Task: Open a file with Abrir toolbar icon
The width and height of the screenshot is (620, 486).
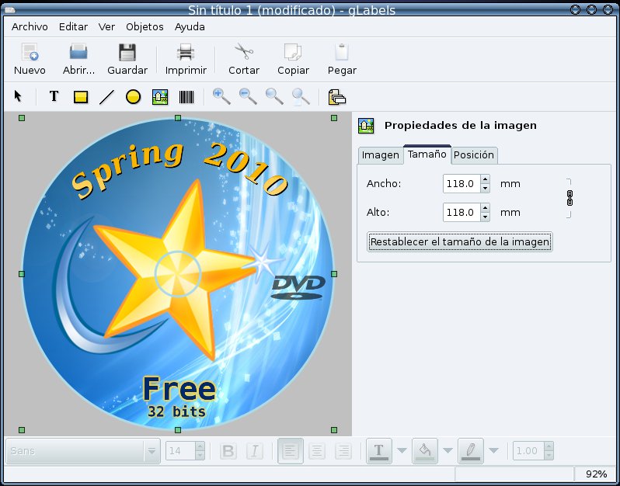Action: click(78, 52)
